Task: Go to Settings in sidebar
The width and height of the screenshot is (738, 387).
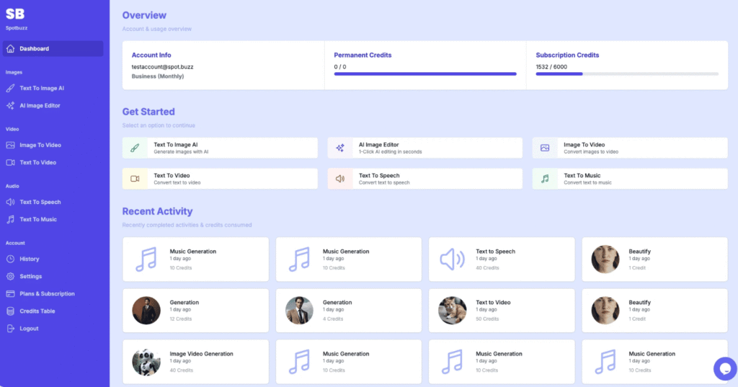Action: pos(53,276)
